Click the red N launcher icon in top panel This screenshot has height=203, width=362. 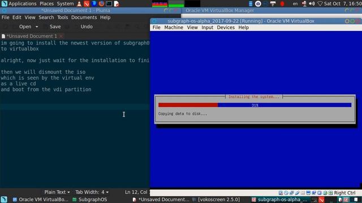[x=87, y=4]
